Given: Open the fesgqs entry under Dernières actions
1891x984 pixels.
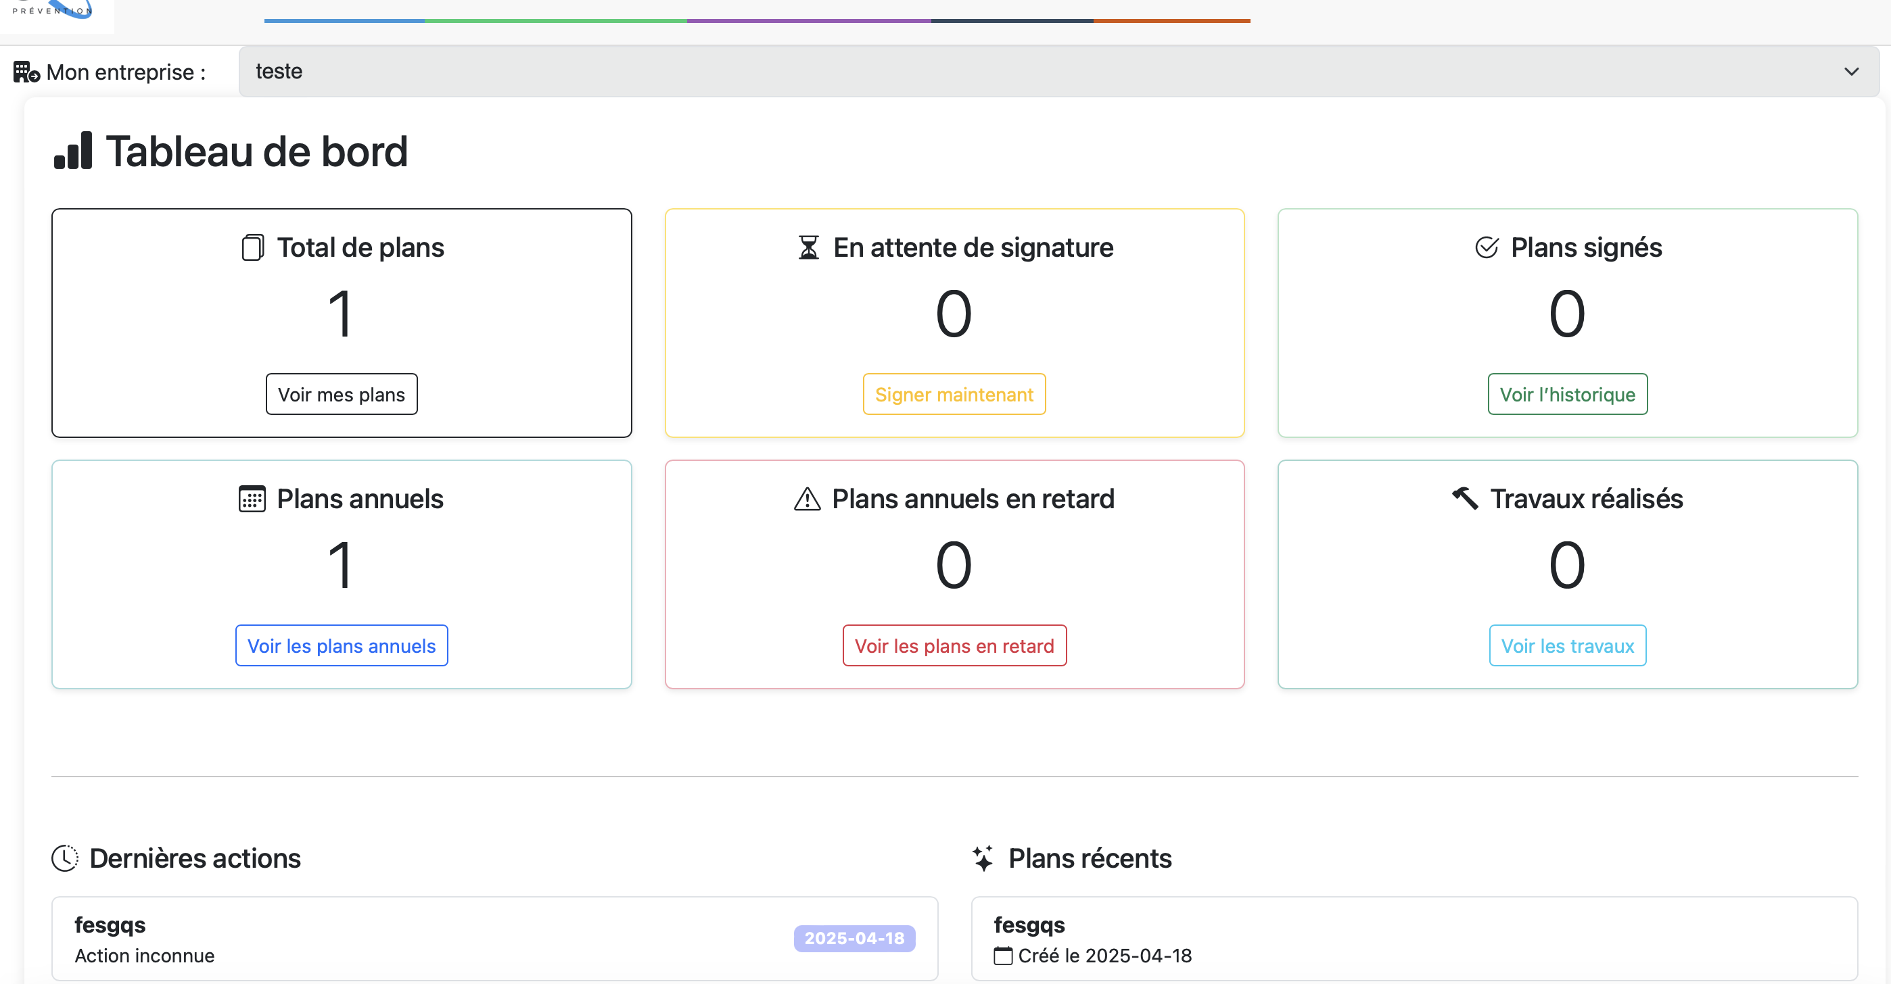Looking at the screenshot, I should [494, 939].
